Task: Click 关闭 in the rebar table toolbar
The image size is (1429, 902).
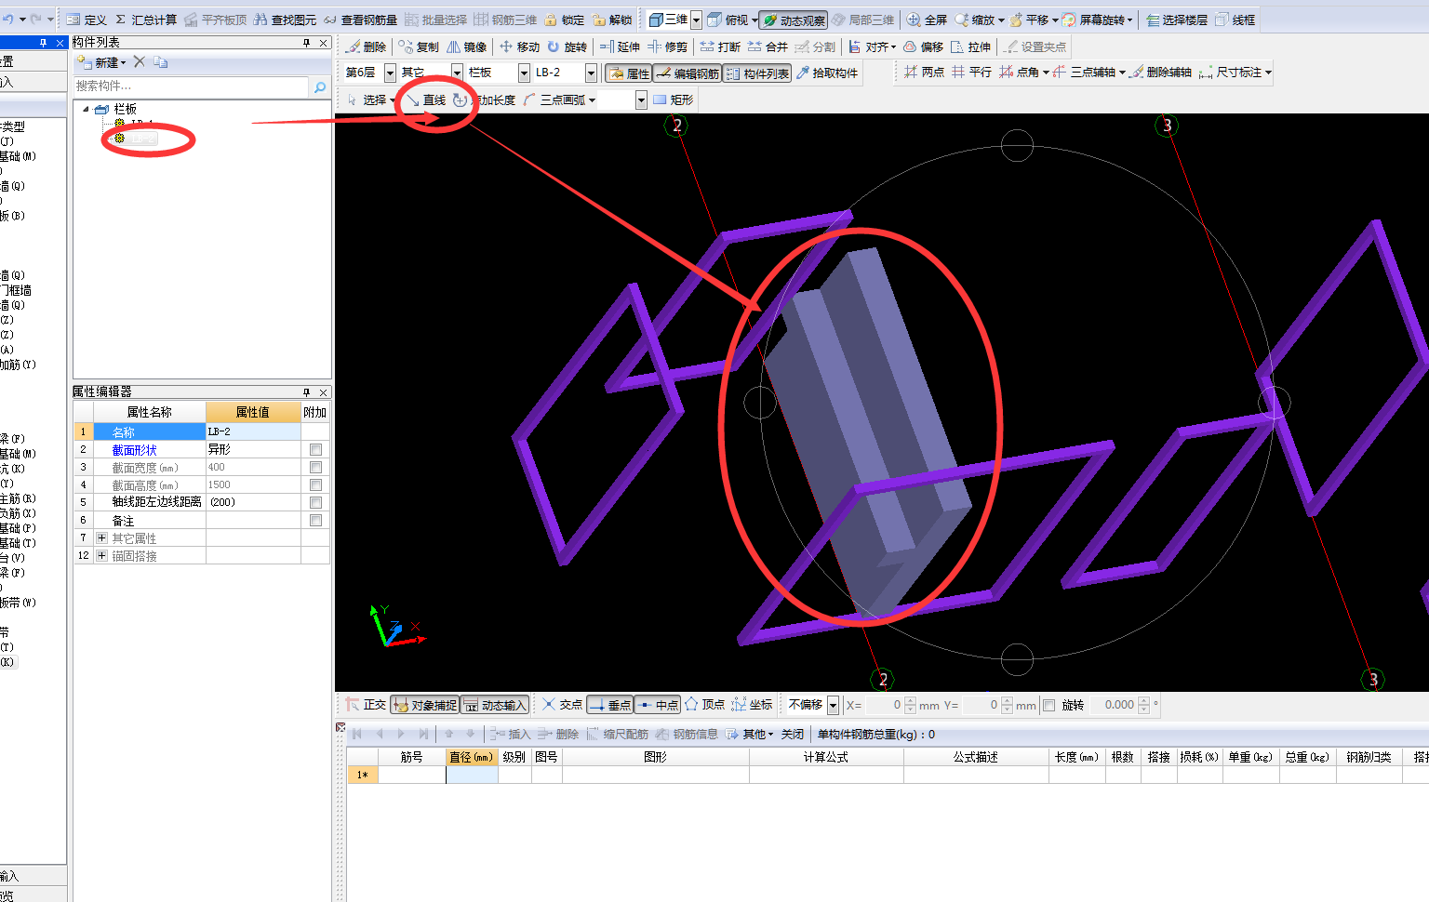Action: point(793,735)
